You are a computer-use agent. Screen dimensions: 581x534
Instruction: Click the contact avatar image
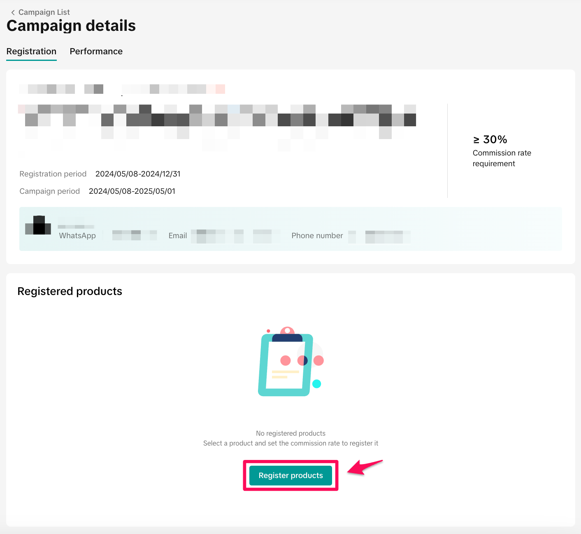(38, 225)
